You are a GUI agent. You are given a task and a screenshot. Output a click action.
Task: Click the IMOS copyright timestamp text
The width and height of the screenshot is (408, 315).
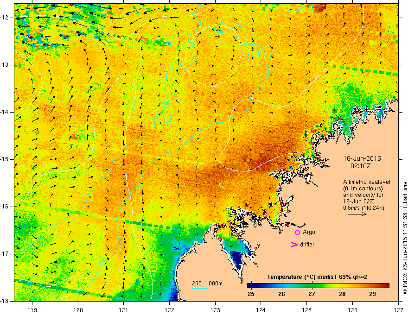(x=405, y=238)
